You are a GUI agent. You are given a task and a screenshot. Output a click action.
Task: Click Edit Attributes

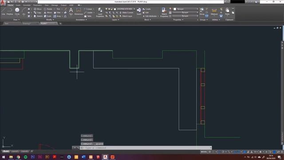click(x=150, y=16)
